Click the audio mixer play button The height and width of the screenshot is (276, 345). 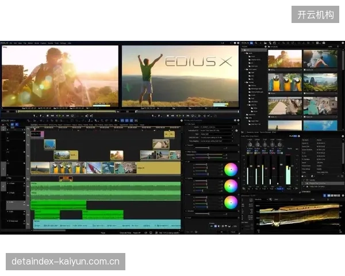click(297, 188)
